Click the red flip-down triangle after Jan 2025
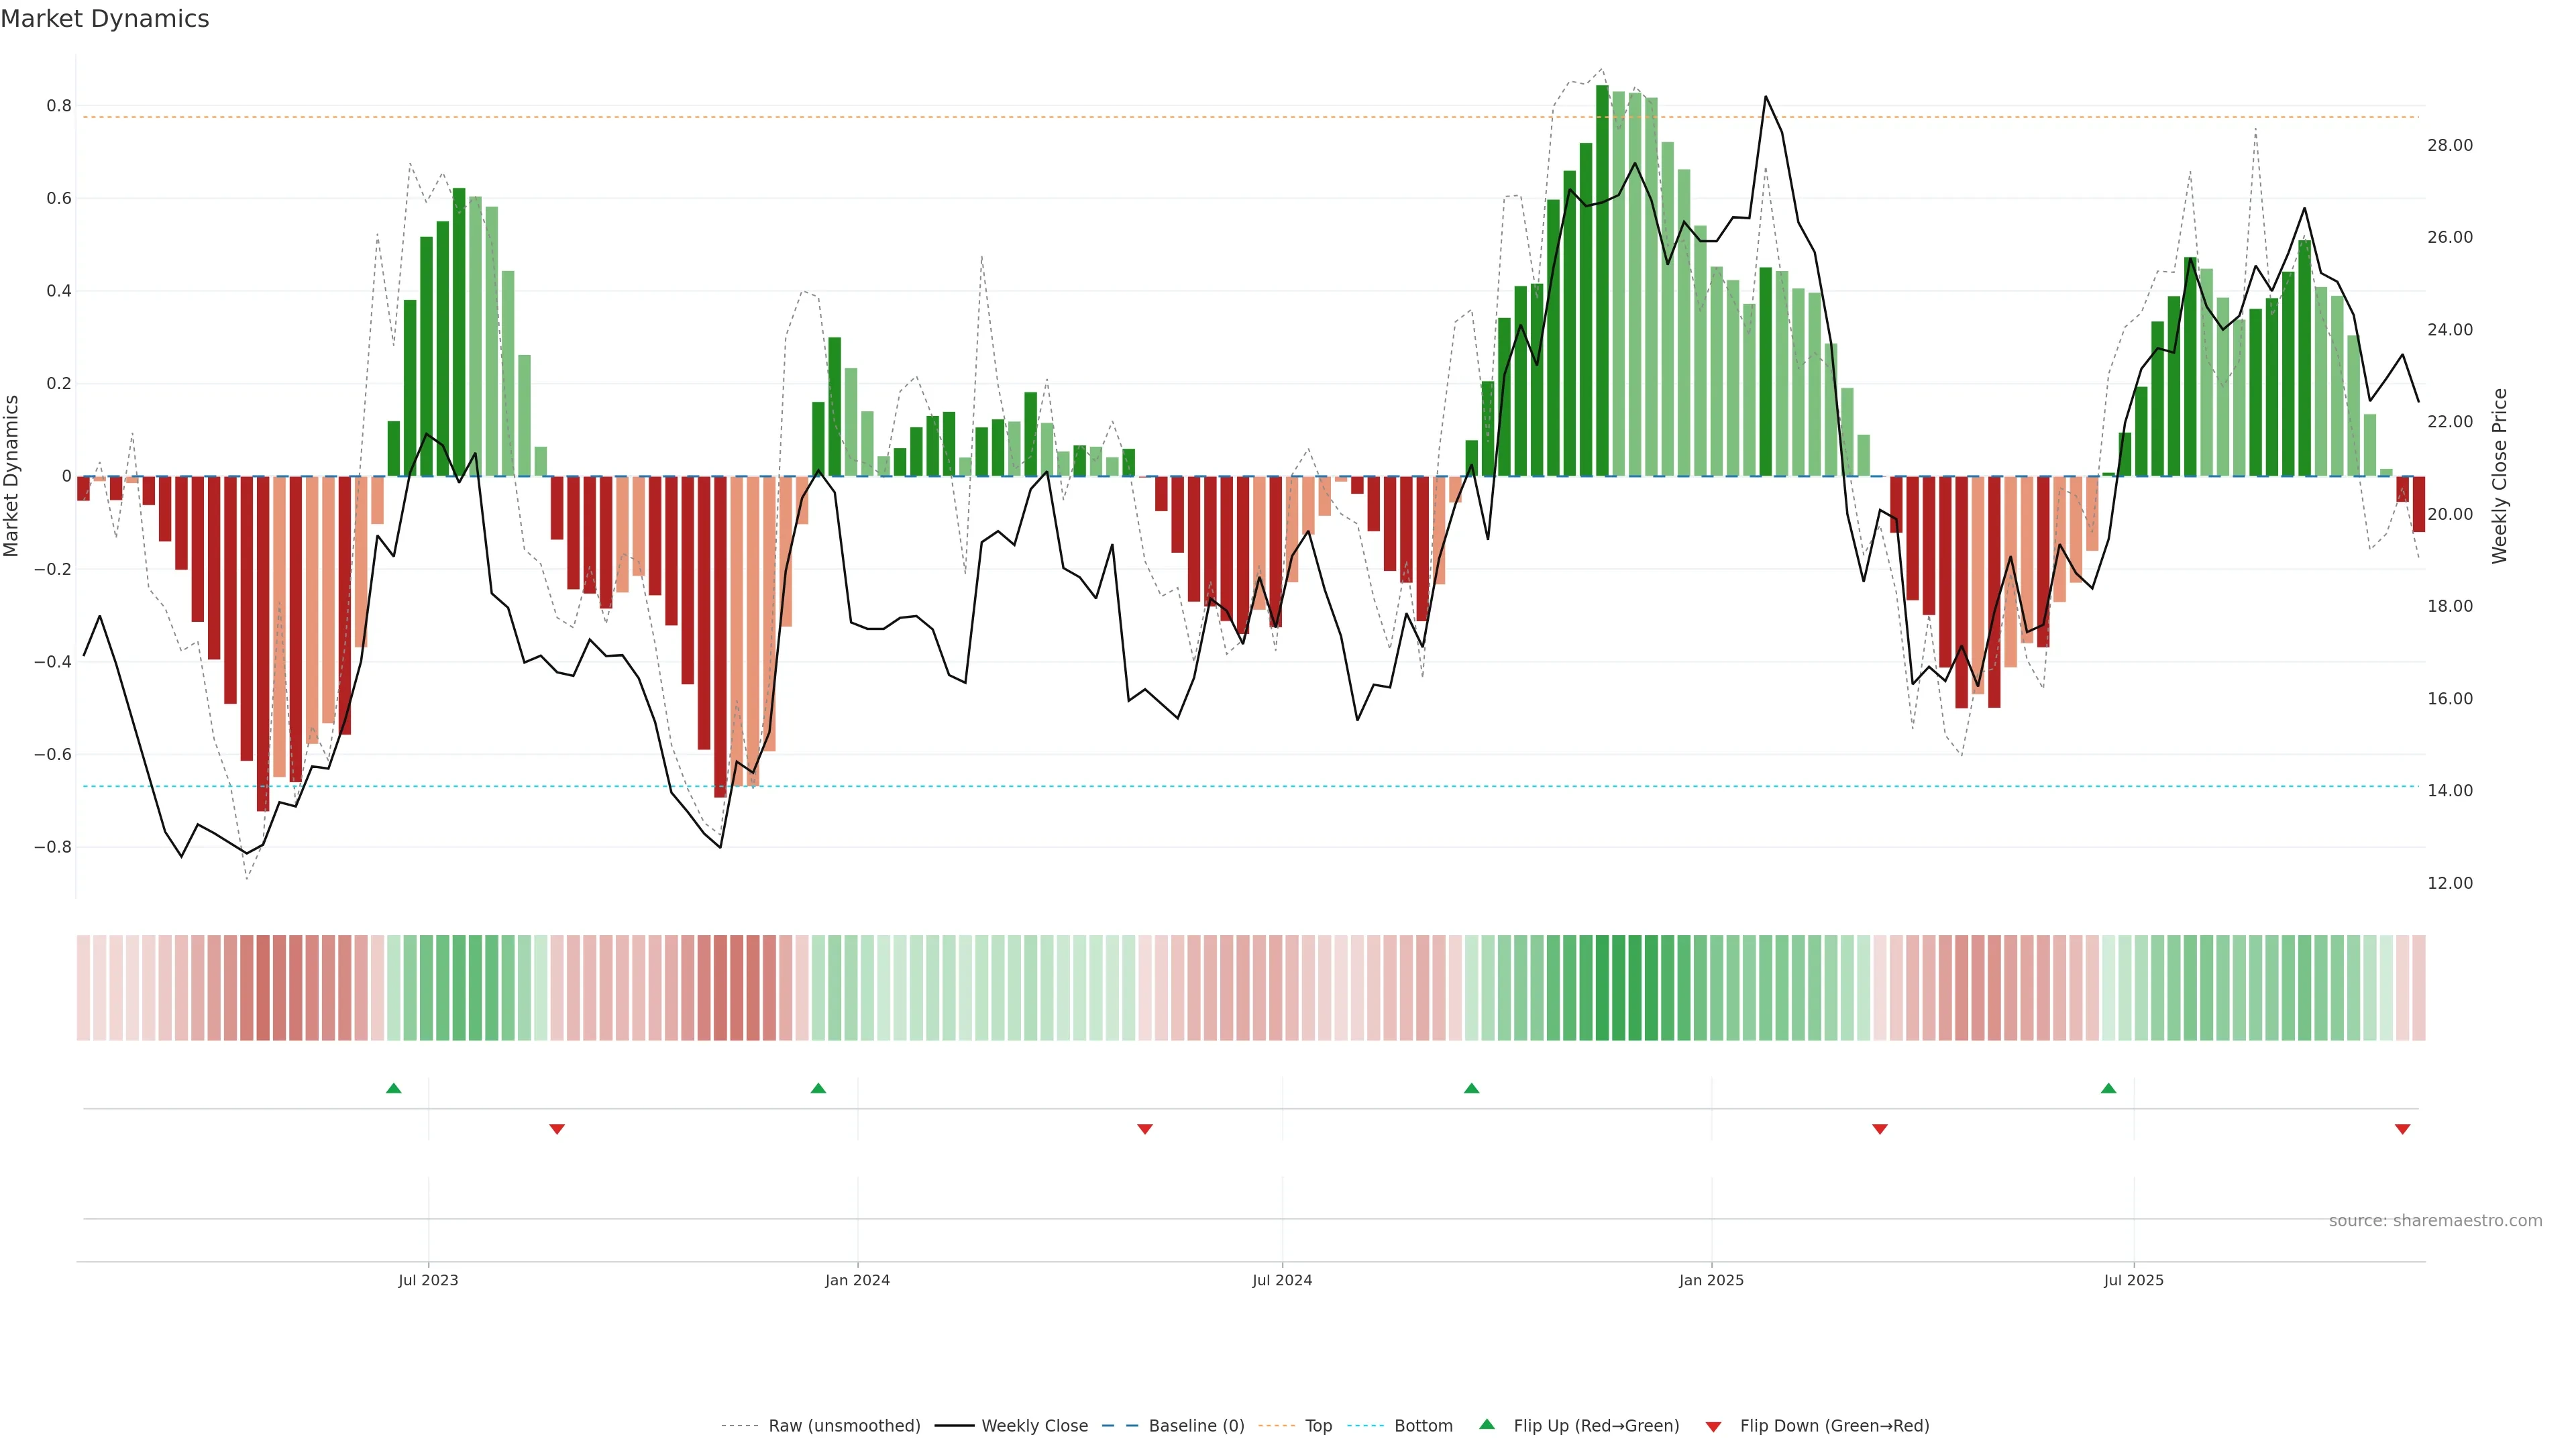This screenshot has width=2576, height=1449. [x=1879, y=1129]
